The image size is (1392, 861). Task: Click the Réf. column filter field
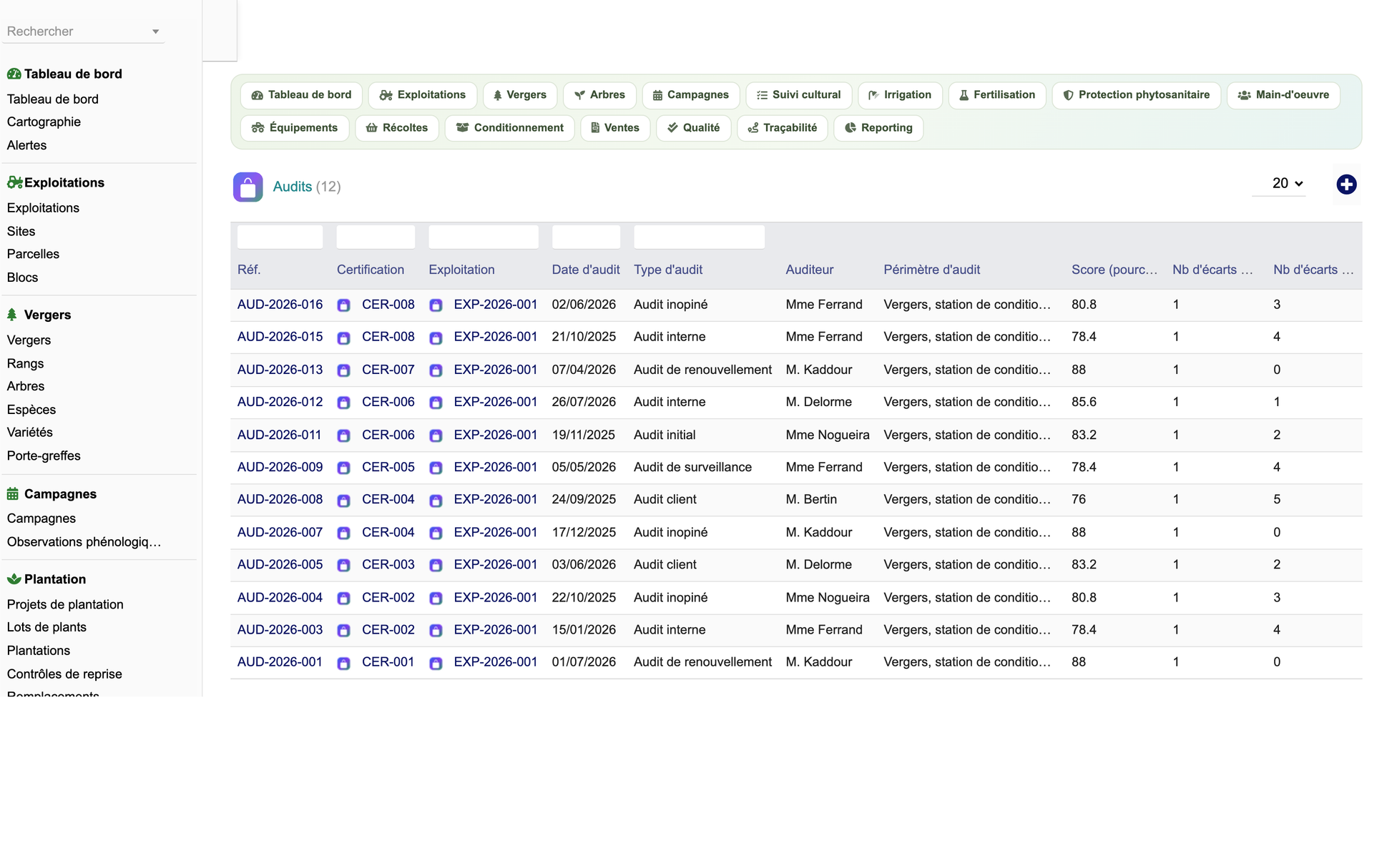pyautogui.click(x=280, y=237)
